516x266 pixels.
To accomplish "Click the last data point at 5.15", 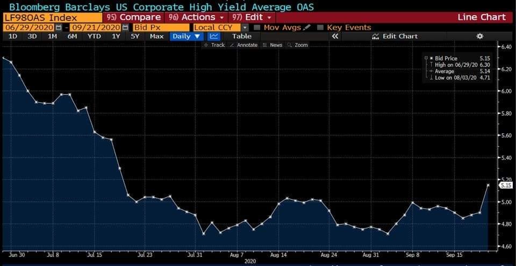I will pyautogui.click(x=488, y=185).
